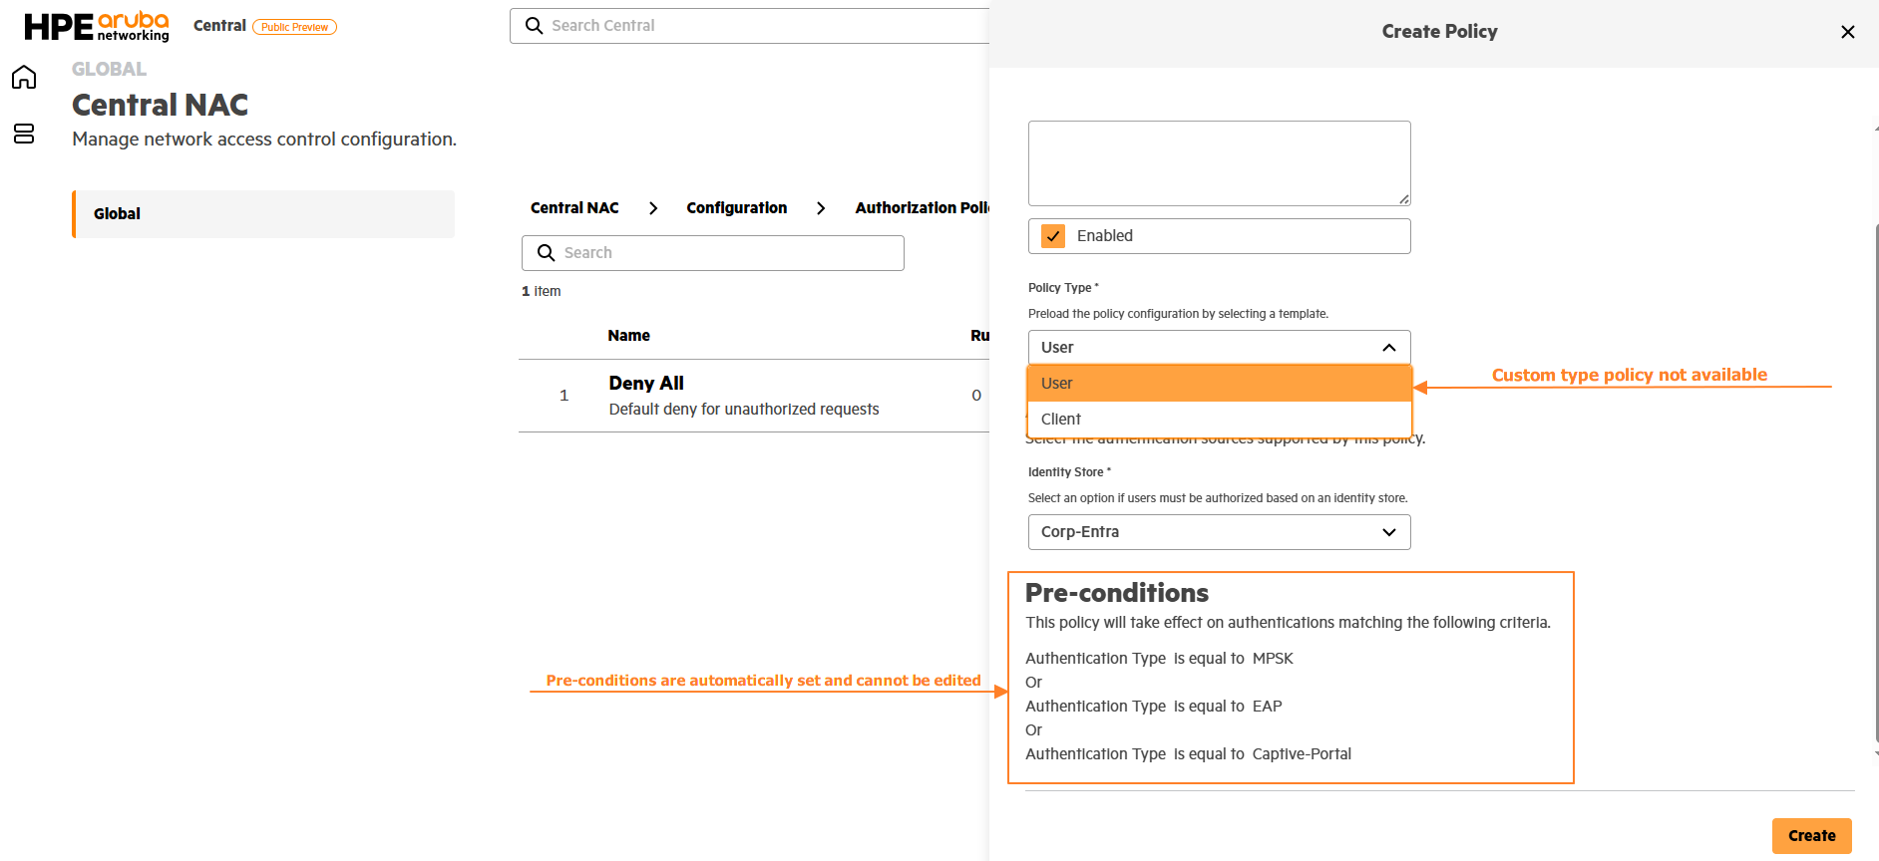Click the Identity Store field label
Image resolution: width=1879 pixels, height=861 pixels.
click(x=1069, y=472)
